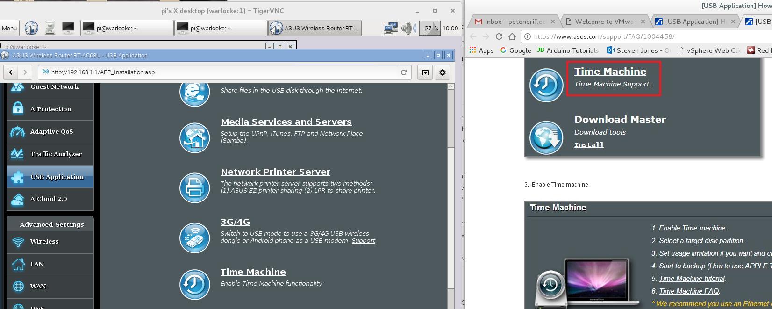
Task: Open Time Machine link in router page
Action: [x=253, y=272]
